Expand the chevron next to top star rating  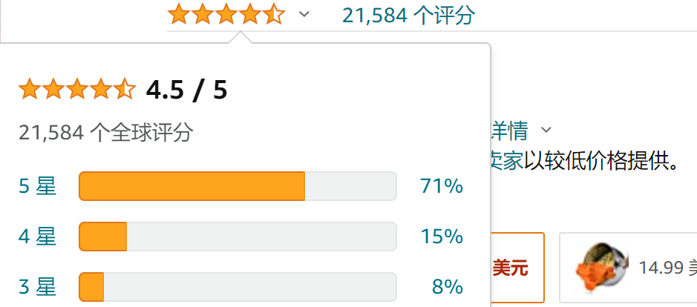click(x=304, y=14)
